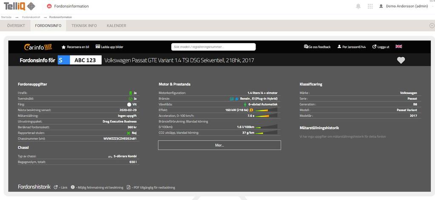Click the Länk icon in Fordonshistorik legend
The width and height of the screenshot is (435, 200).
click(55, 187)
